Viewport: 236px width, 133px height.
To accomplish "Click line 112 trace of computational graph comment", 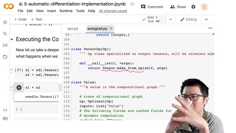I will coord(111,97).
